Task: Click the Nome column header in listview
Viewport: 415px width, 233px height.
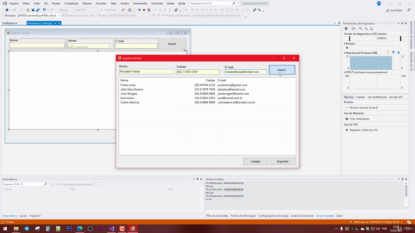Action: pos(151,80)
